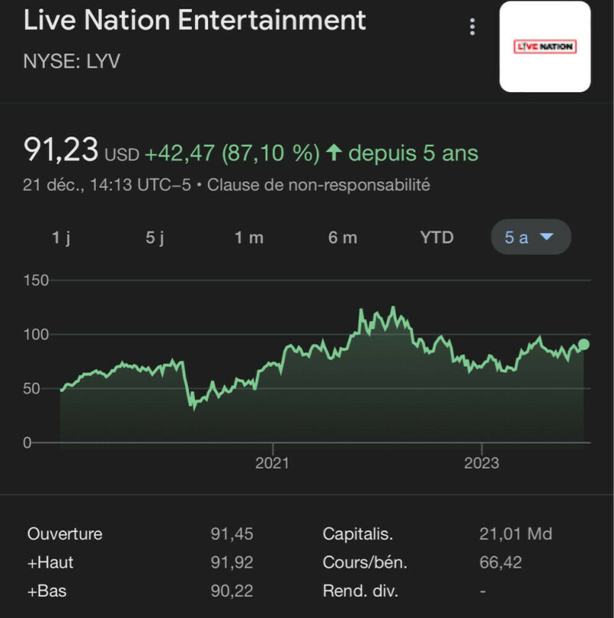
Task: Expand the 5 a range dropdown
Action: 530,238
